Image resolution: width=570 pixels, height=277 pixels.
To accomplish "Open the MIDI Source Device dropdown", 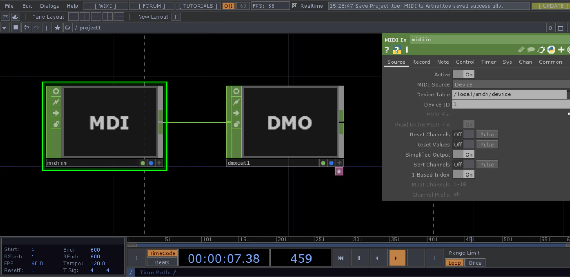I will click(511, 84).
